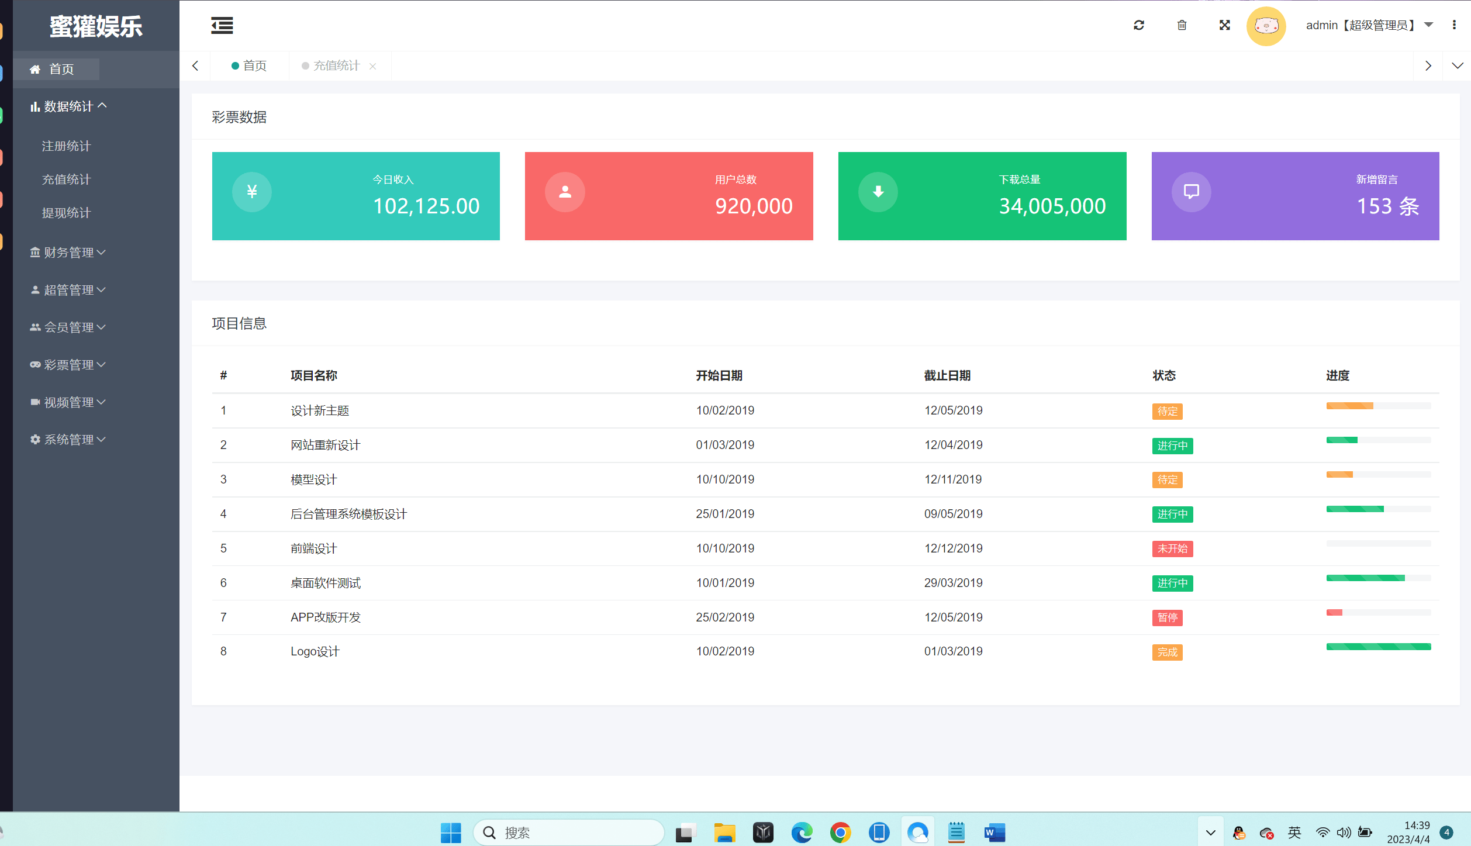Close the 充值统计 tab
This screenshot has width=1471, height=846.
point(372,66)
